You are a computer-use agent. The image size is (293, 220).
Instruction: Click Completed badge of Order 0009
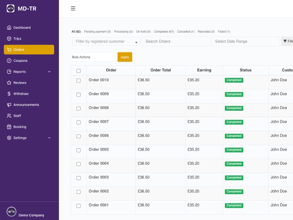234,94
